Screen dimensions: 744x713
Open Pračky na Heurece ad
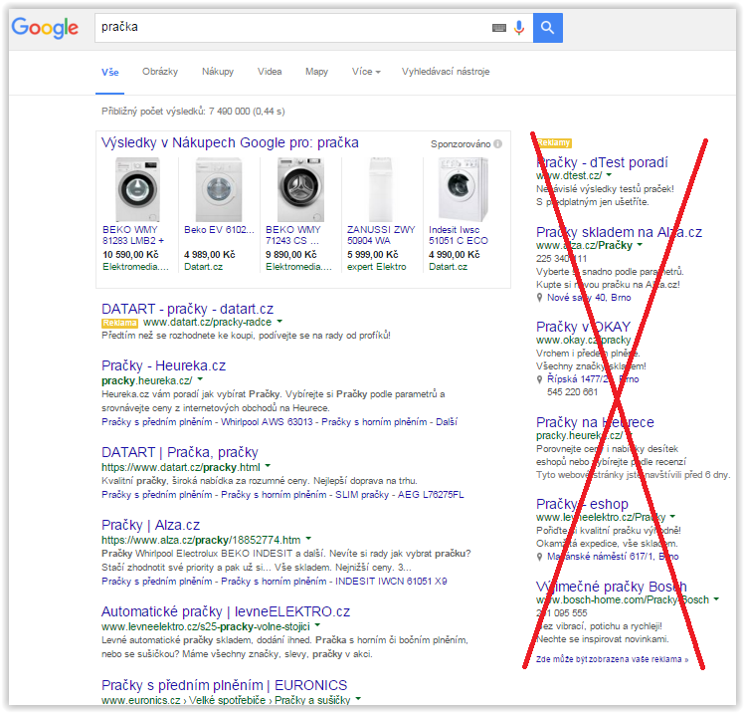click(595, 422)
